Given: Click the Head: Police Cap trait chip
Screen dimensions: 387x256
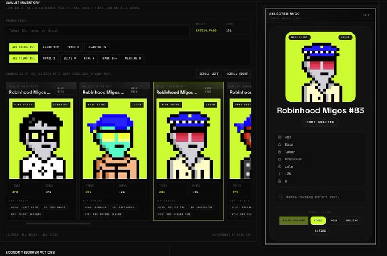Looking at the screenshot, I should pos(171,208).
